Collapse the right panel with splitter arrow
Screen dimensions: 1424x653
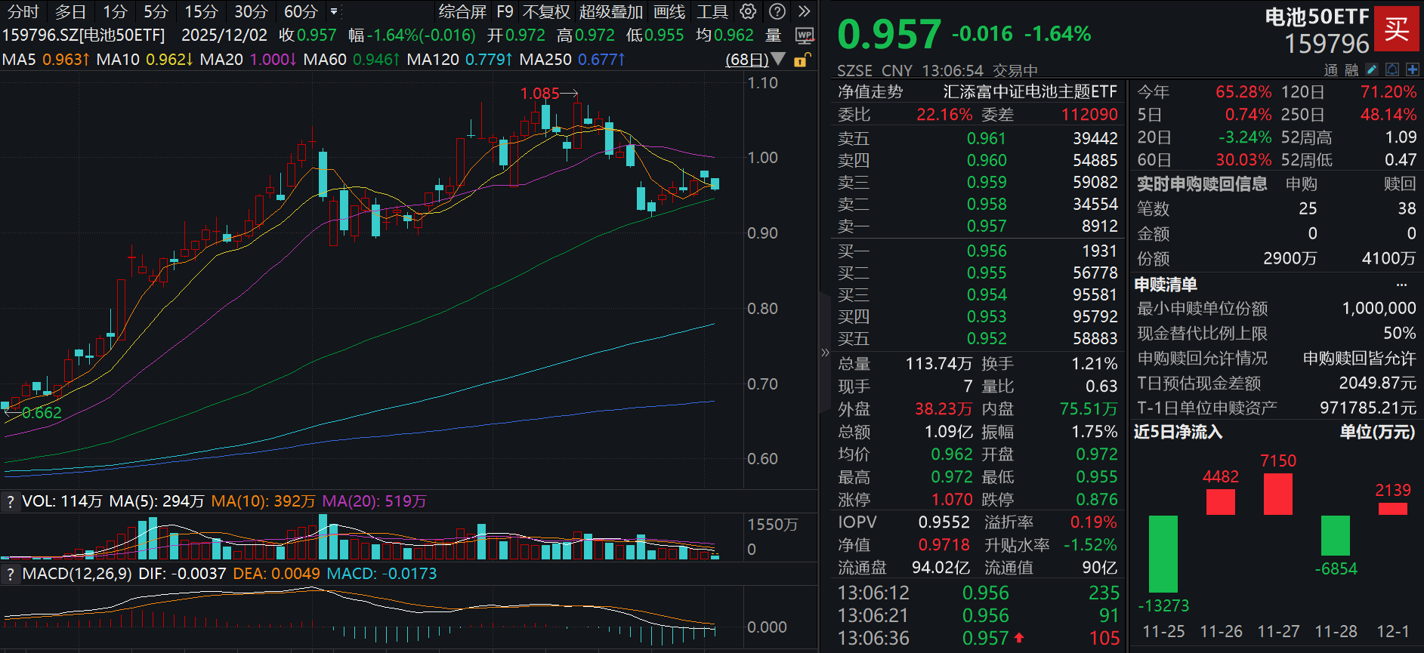tap(825, 353)
